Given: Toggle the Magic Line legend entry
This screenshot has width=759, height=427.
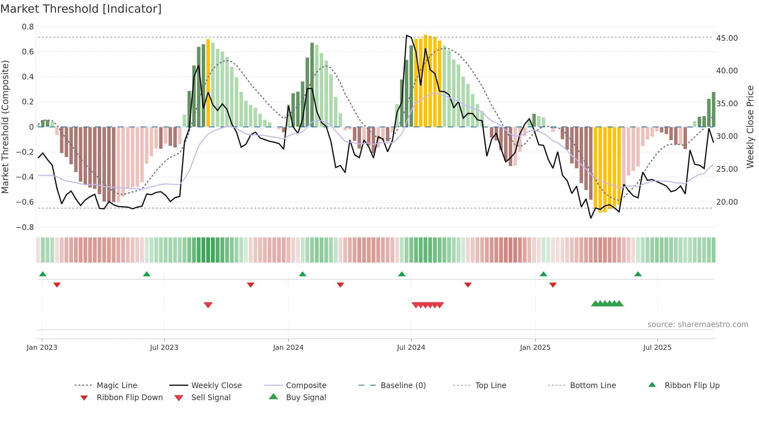Looking at the screenshot, I should 106,385.
